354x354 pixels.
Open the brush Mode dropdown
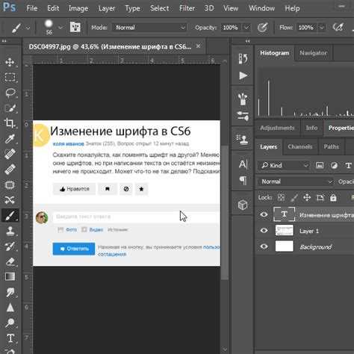(149, 28)
